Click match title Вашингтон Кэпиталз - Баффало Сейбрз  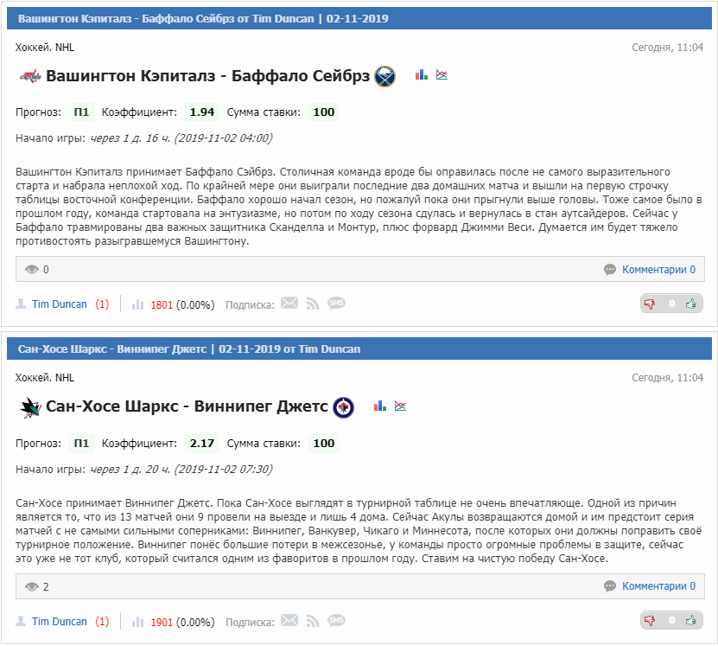click(x=207, y=75)
